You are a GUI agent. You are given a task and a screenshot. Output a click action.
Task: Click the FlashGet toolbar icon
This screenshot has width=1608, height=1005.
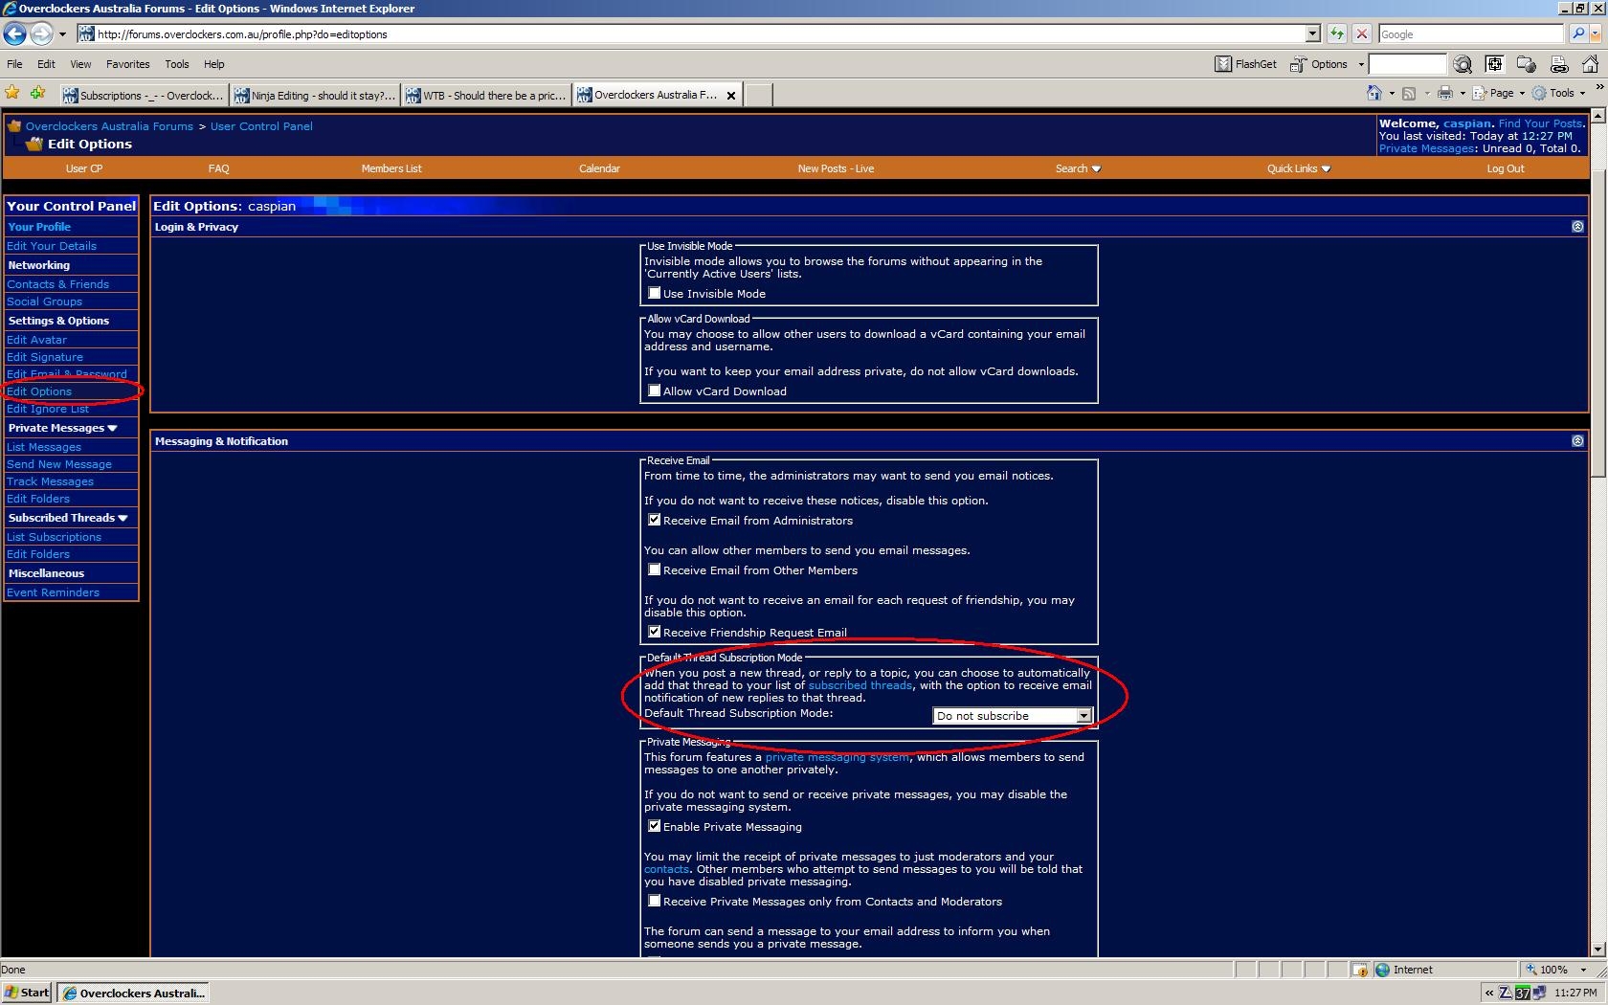[x=1245, y=64]
